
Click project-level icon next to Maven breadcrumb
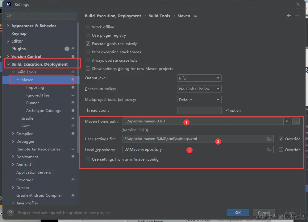click(x=196, y=16)
